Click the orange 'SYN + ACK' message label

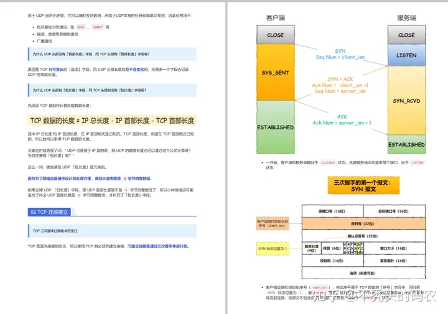[340, 79]
